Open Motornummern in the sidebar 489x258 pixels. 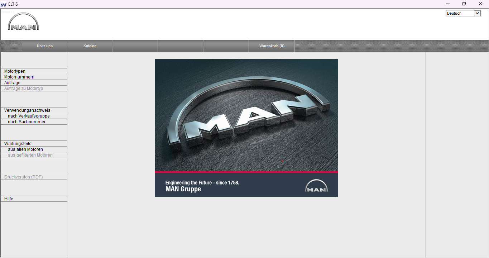click(x=34, y=77)
